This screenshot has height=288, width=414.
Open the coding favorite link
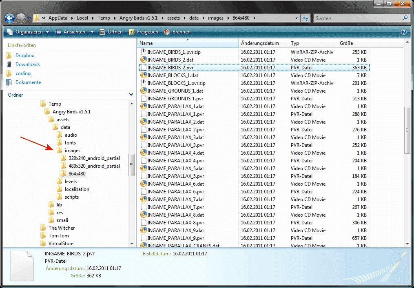[23, 73]
